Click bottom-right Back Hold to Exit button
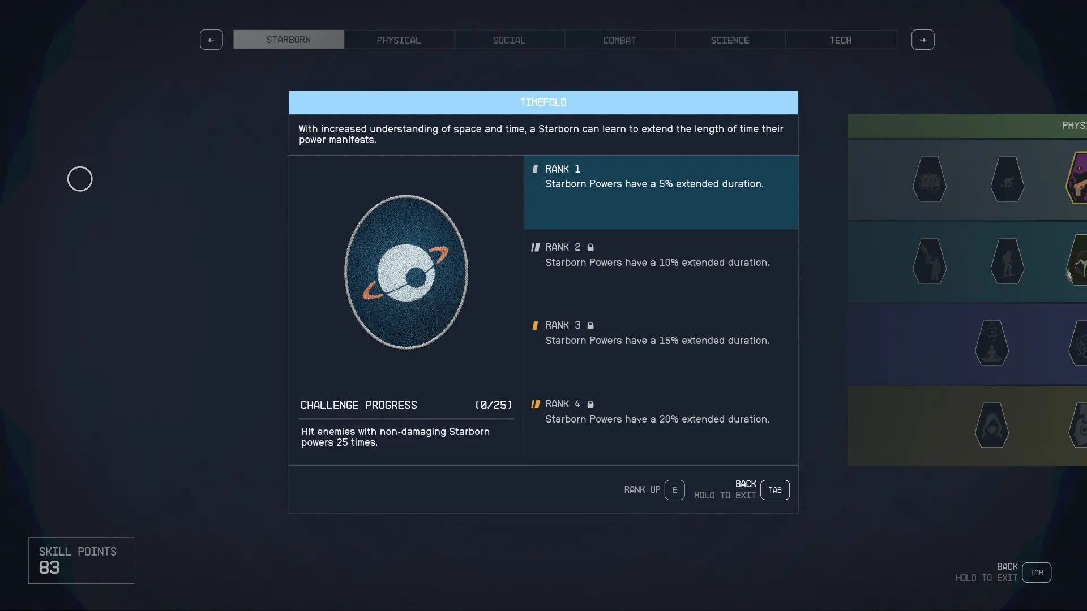The image size is (1087, 611). coord(1036,573)
